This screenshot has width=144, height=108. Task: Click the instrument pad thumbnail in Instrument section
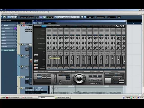point(108,81)
